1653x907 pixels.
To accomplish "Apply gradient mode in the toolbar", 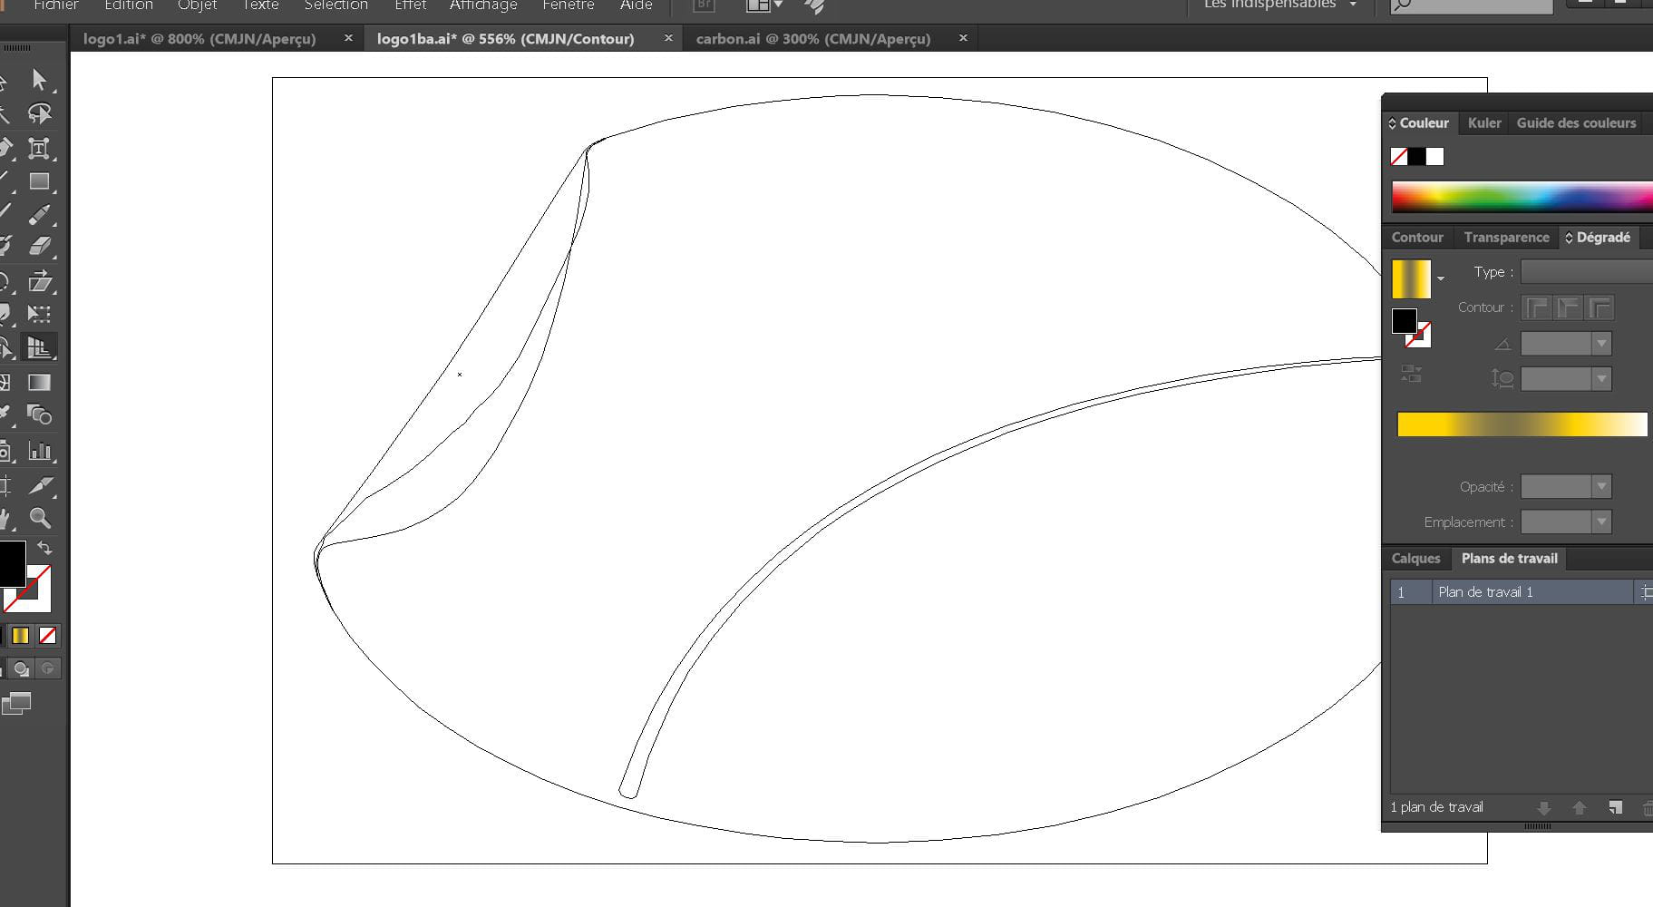I will click(x=20, y=636).
